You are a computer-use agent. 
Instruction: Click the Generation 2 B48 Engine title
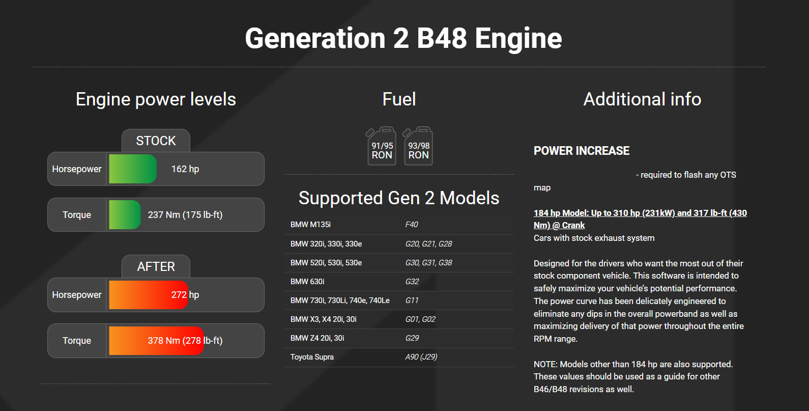(x=403, y=39)
